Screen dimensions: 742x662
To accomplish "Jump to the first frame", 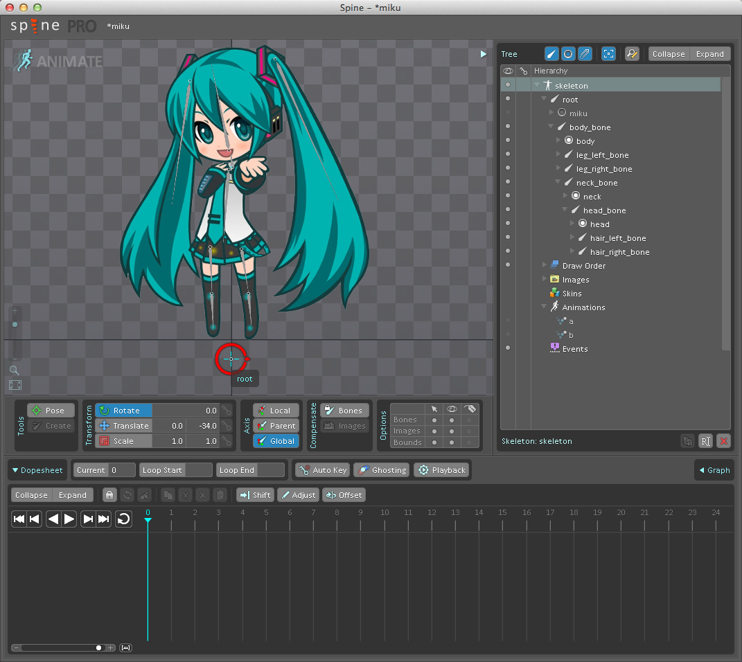I will pos(19,519).
